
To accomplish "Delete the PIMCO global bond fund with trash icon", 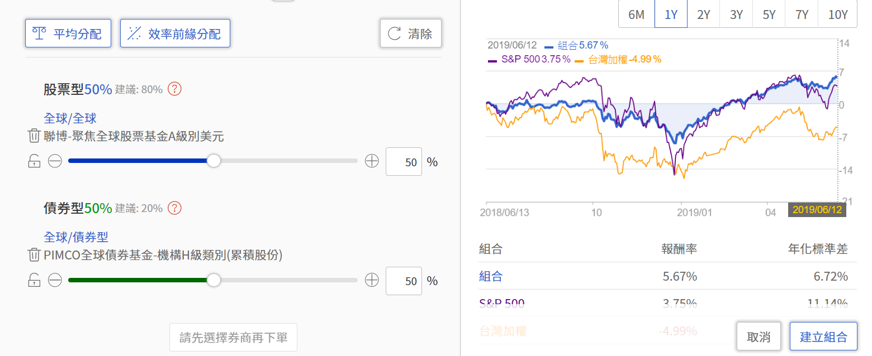I will click(x=34, y=255).
